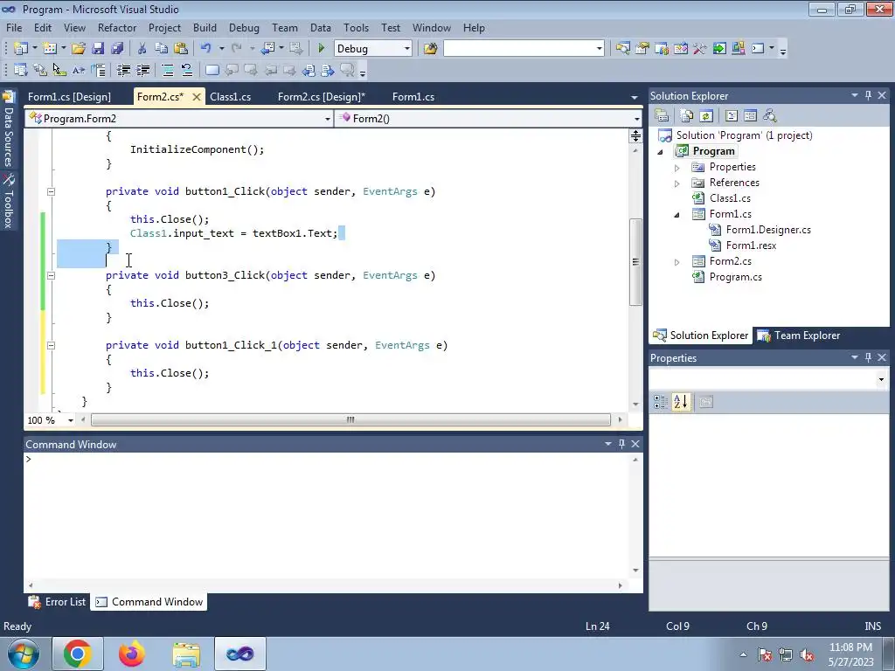Cut the selection with the scissors icon
This screenshot has height=671, width=895.
[x=142, y=49]
